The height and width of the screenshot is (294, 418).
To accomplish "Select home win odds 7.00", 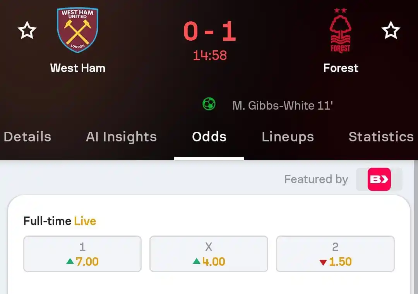I will pos(82,254).
